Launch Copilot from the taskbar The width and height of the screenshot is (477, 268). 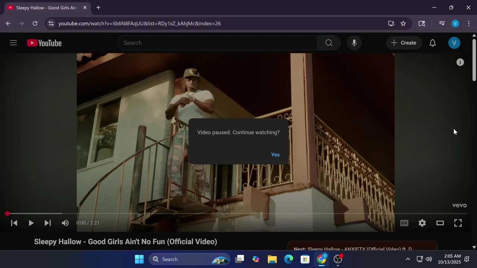256,259
